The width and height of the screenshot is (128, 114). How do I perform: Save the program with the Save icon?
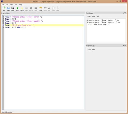[x=13, y=9]
